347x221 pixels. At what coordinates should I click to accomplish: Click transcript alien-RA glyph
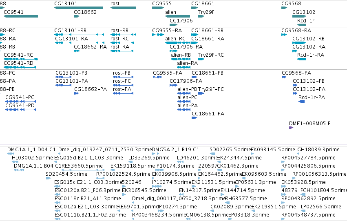click(x=183, y=67)
